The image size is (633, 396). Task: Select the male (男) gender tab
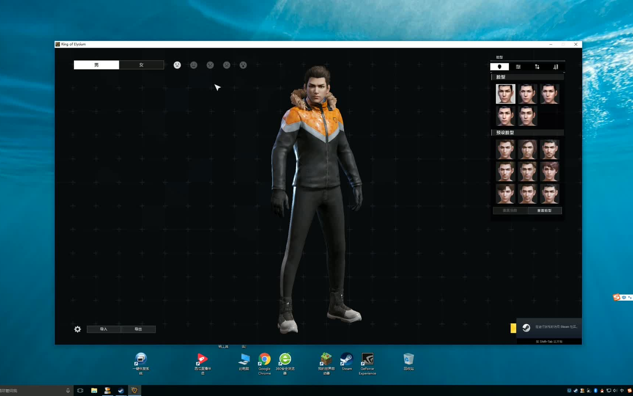pos(96,65)
